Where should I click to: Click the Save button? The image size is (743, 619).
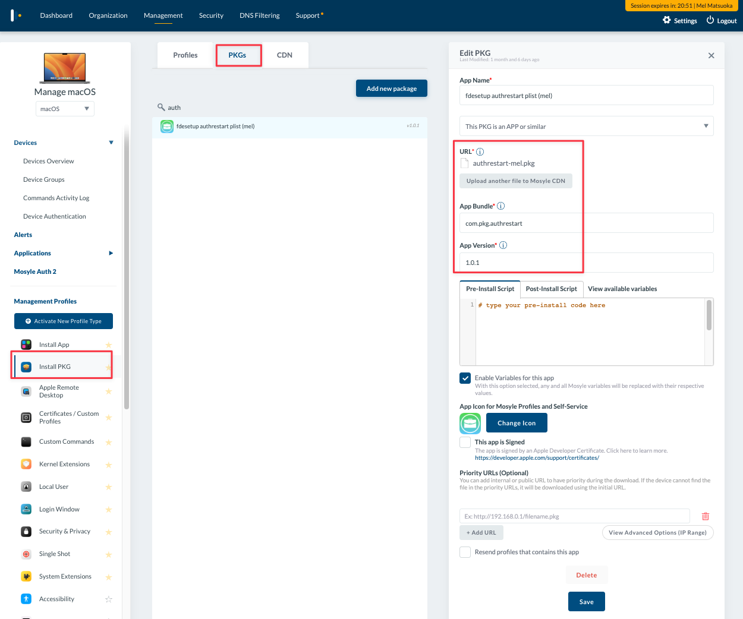click(587, 602)
